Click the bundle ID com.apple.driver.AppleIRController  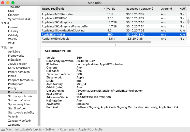point(100,64)
